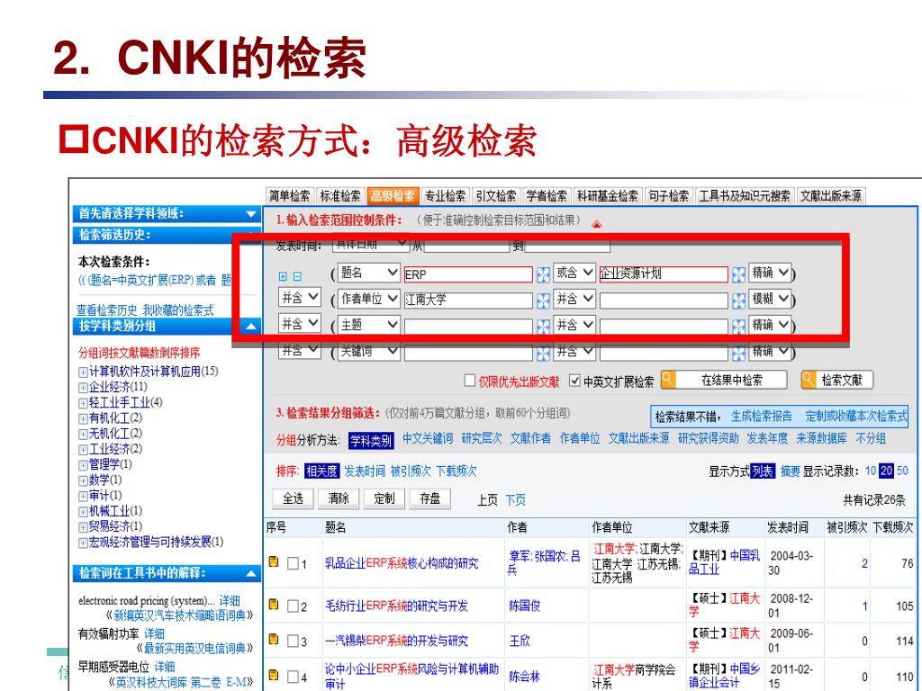Click the 发表时间 start date field
The height and width of the screenshot is (691, 922).
[x=466, y=247]
